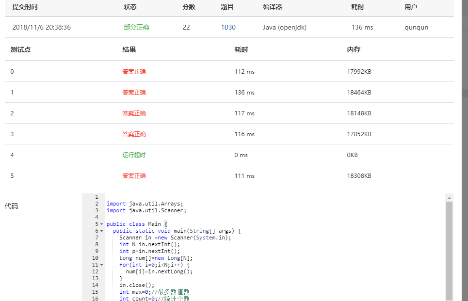Click memory value 18148KB
The image size is (468, 301).
(x=359, y=113)
